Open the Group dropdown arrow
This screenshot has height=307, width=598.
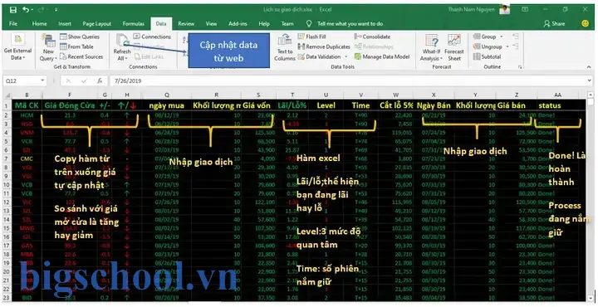(501, 37)
